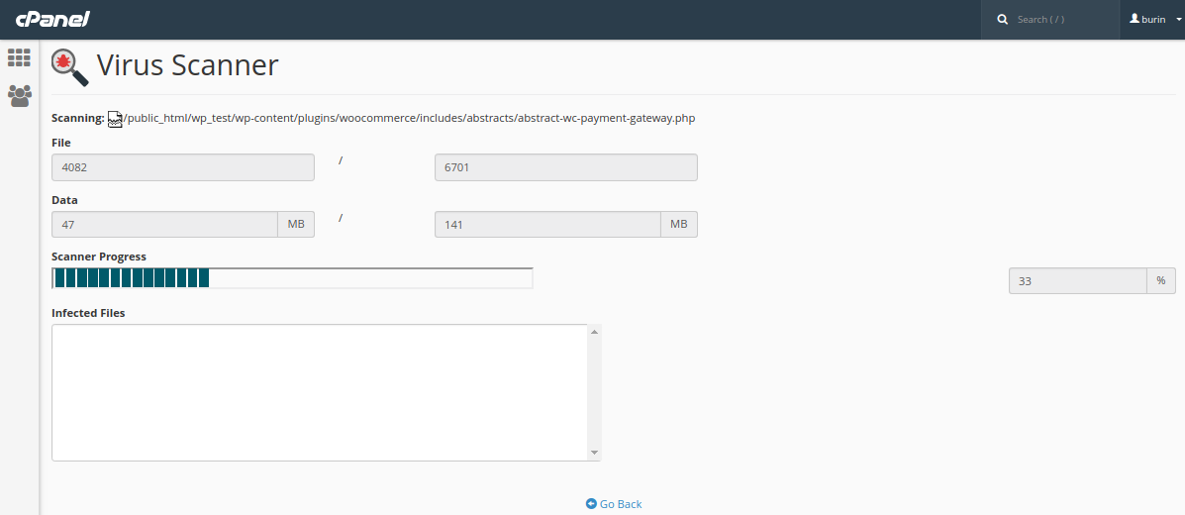Image resolution: width=1185 pixels, height=515 pixels.
Task: Select the total data field showing 141
Action: pos(547,225)
